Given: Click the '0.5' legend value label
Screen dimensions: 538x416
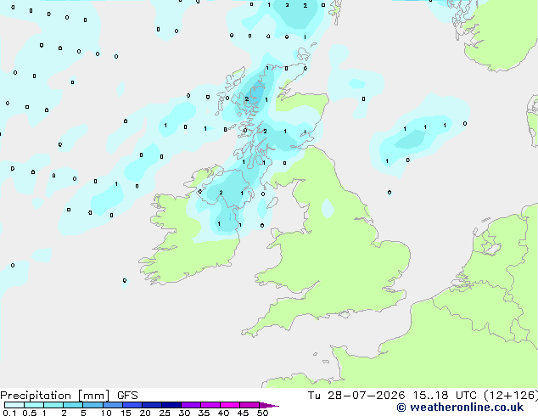Looking at the screenshot, I should point(30,413).
